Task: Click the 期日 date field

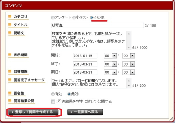Action: point(85,72)
